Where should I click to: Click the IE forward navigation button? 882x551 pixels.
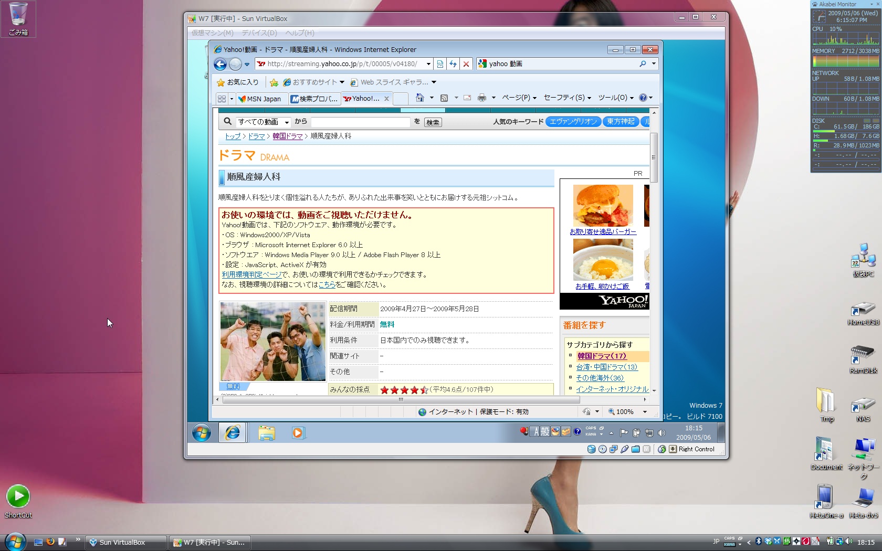pyautogui.click(x=235, y=64)
